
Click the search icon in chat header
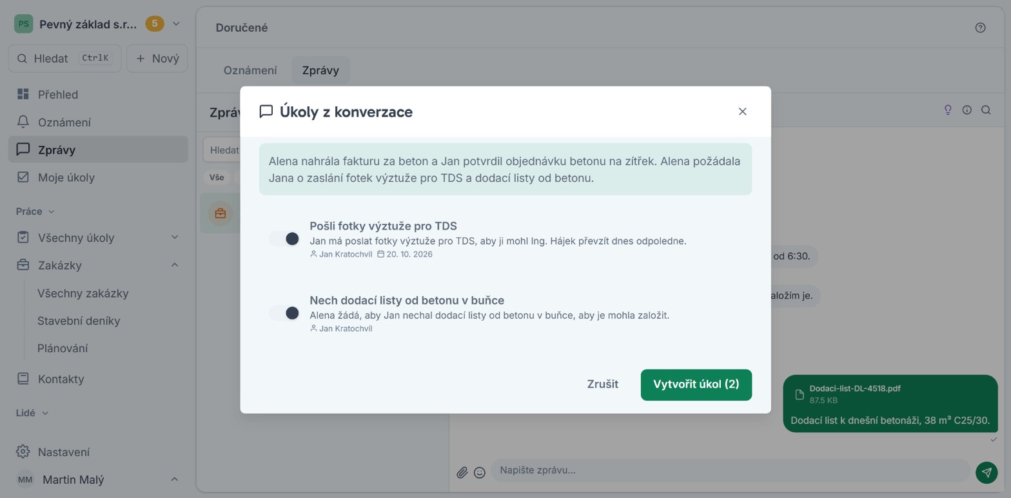[x=986, y=110]
